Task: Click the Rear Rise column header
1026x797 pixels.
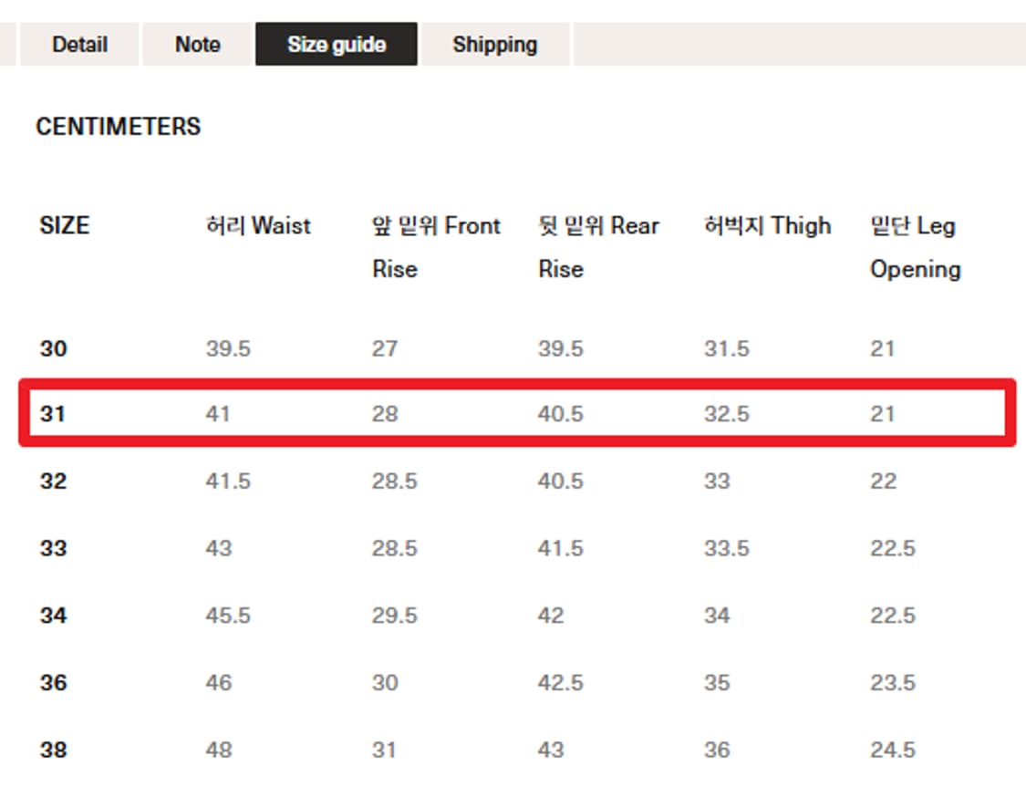Action: tap(598, 247)
